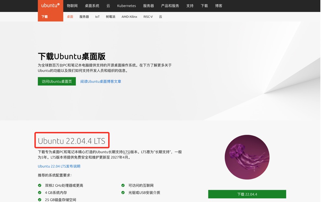Click the 25 GB磁盘存储空间 requirement text
The width and height of the screenshot is (324, 202).
point(61,200)
